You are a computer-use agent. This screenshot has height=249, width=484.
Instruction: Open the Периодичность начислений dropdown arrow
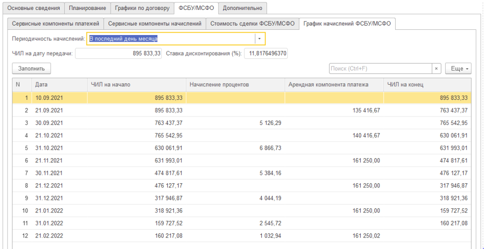click(x=260, y=38)
